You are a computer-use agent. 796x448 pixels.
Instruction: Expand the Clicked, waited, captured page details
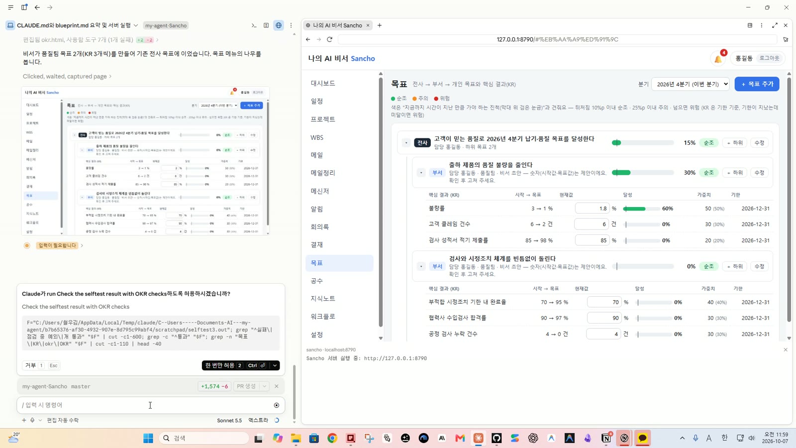(67, 76)
